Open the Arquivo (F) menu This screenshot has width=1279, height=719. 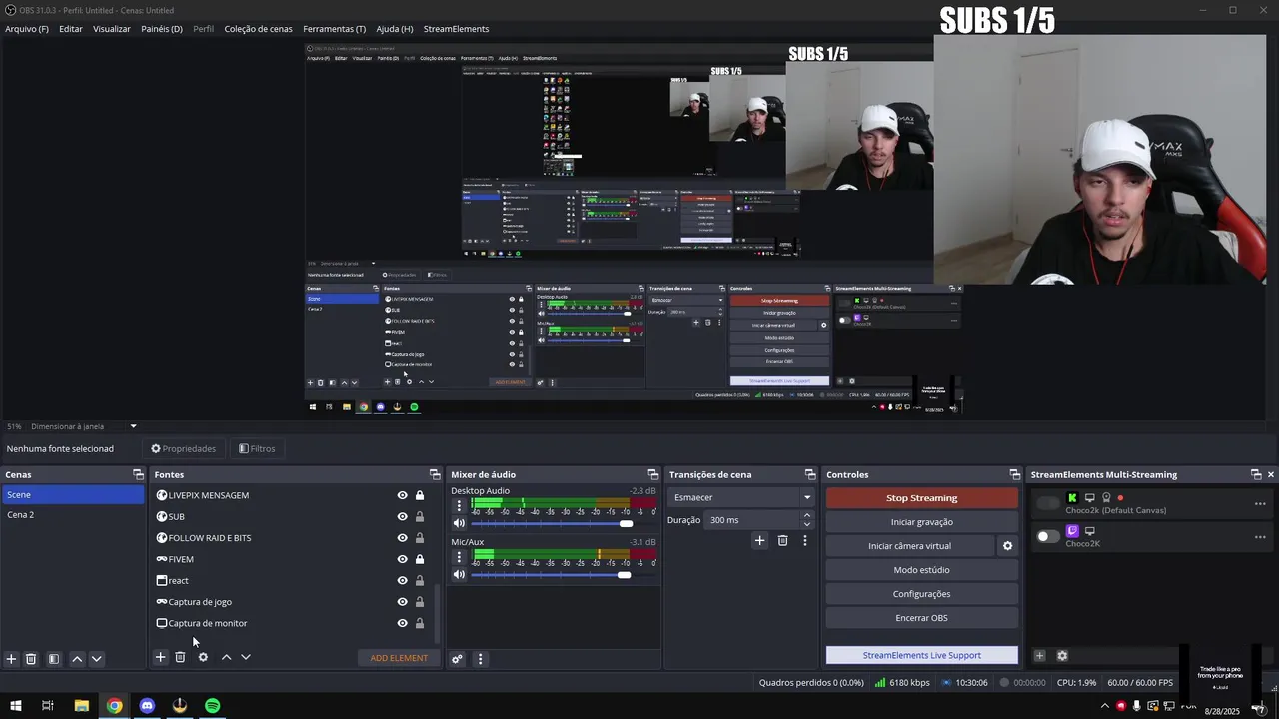tap(27, 29)
